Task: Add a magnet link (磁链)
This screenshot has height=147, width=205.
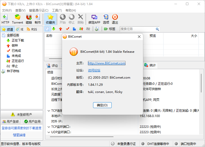Action: pos(29,19)
